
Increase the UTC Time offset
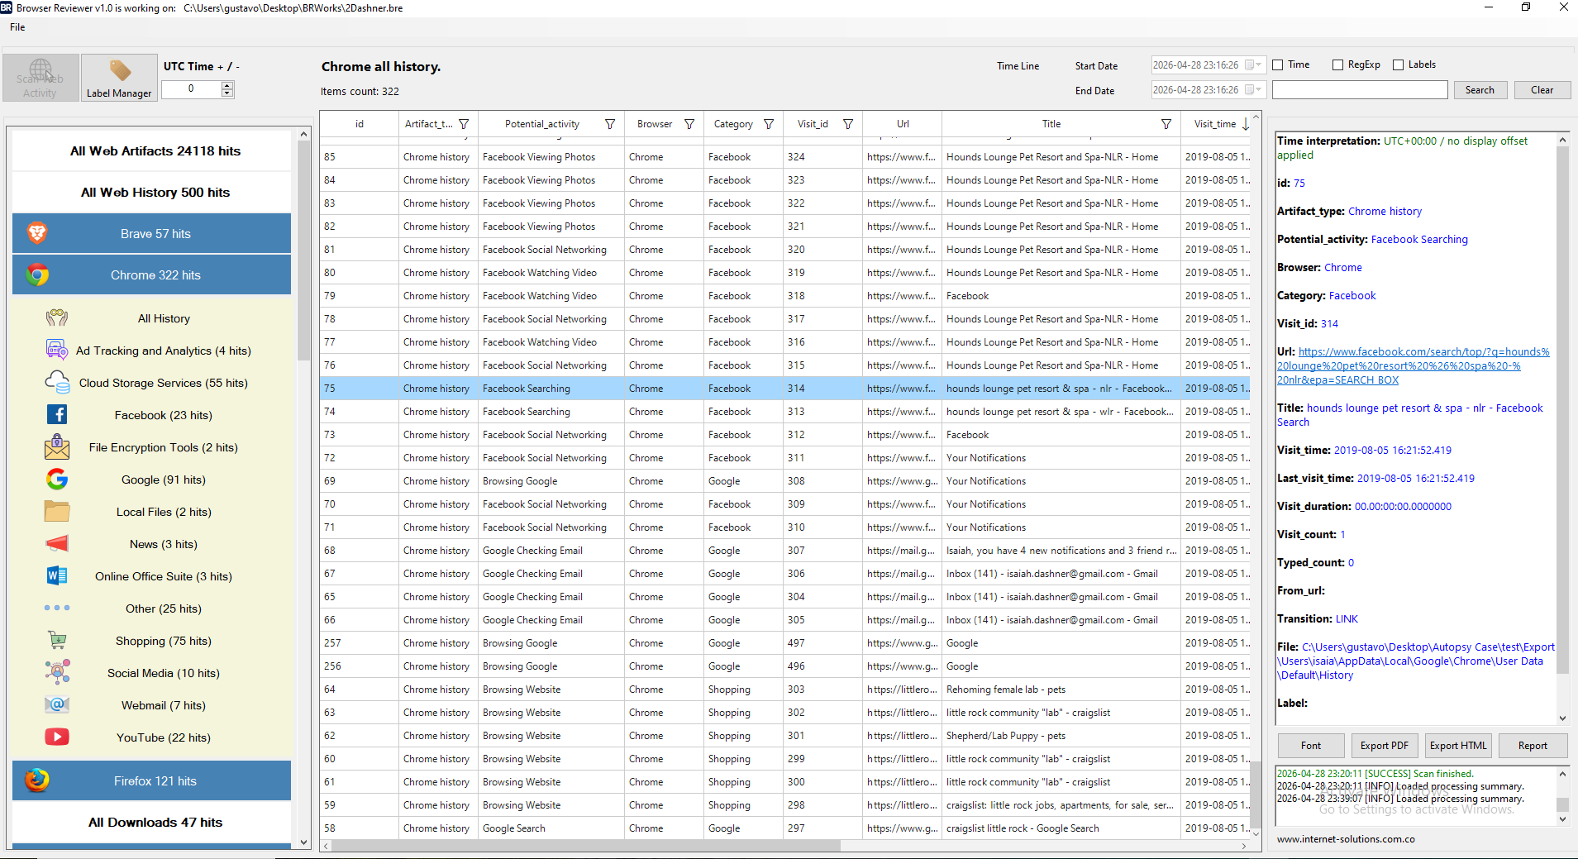click(x=227, y=85)
